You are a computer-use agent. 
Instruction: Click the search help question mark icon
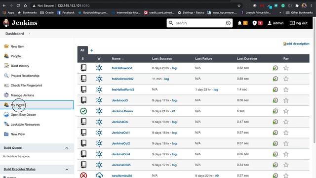click(x=228, y=23)
